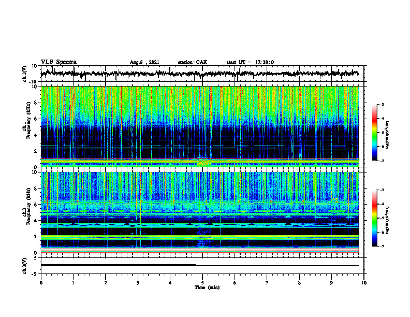Screen dimensions: 410x317
Task: Click the ch.2 spectrogram panel
Action: pyautogui.click(x=200, y=212)
